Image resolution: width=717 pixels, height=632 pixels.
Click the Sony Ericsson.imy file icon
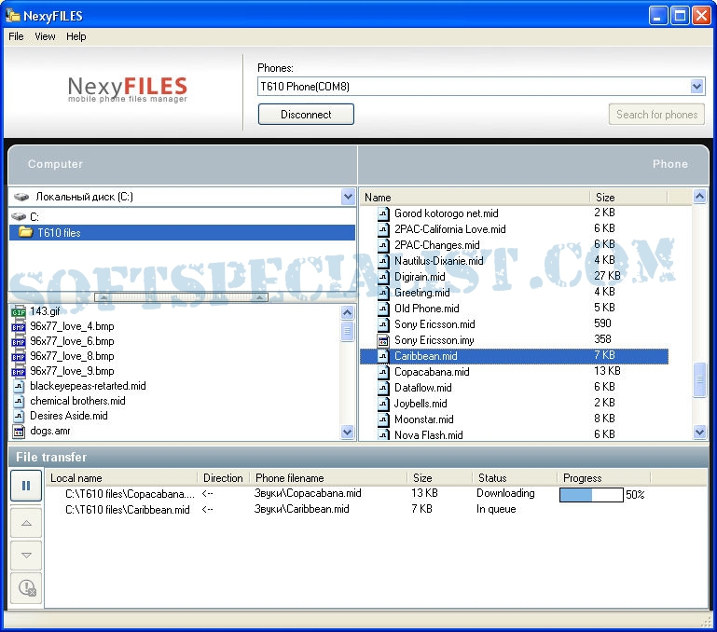tap(383, 340)
